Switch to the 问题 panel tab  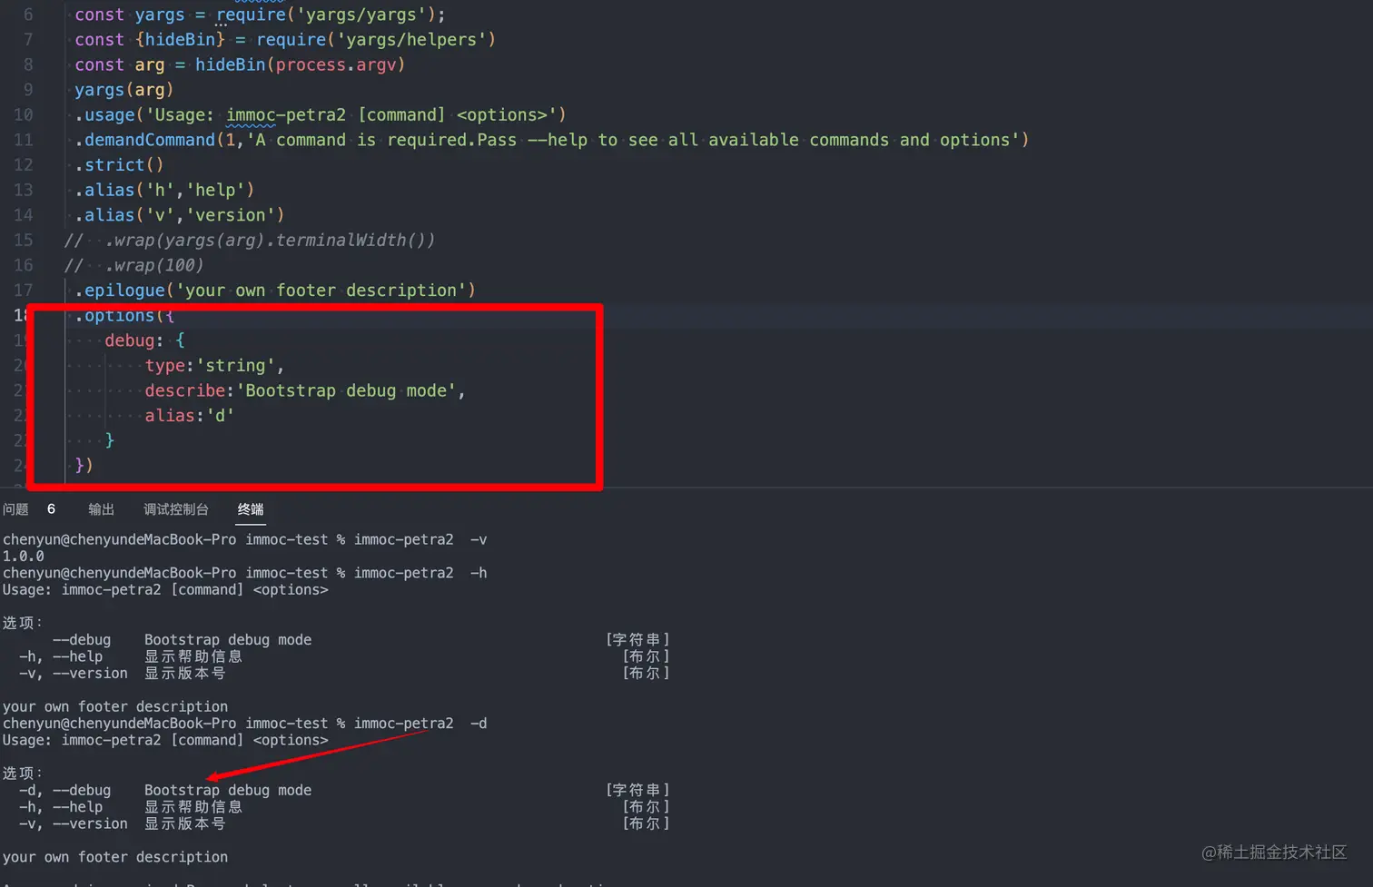pos(15,509)
